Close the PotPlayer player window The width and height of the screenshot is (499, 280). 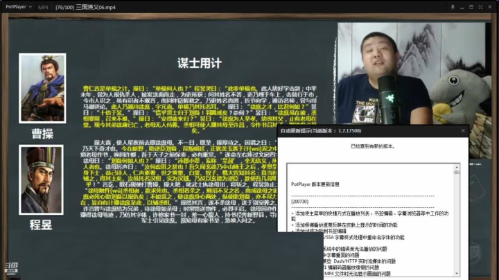(490, 7)
